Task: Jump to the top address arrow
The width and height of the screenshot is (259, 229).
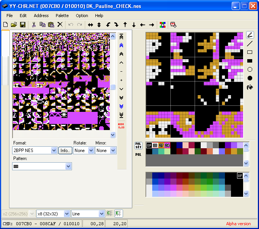Action: (x=122, y=36)
